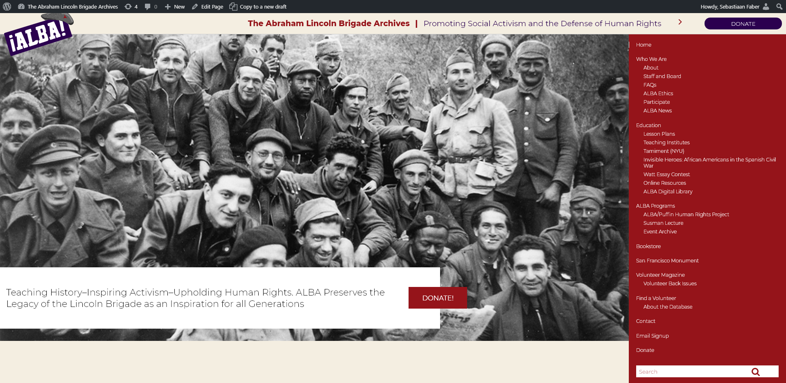Open the About page link
786x383 pixels.
(x=651, y=68)
